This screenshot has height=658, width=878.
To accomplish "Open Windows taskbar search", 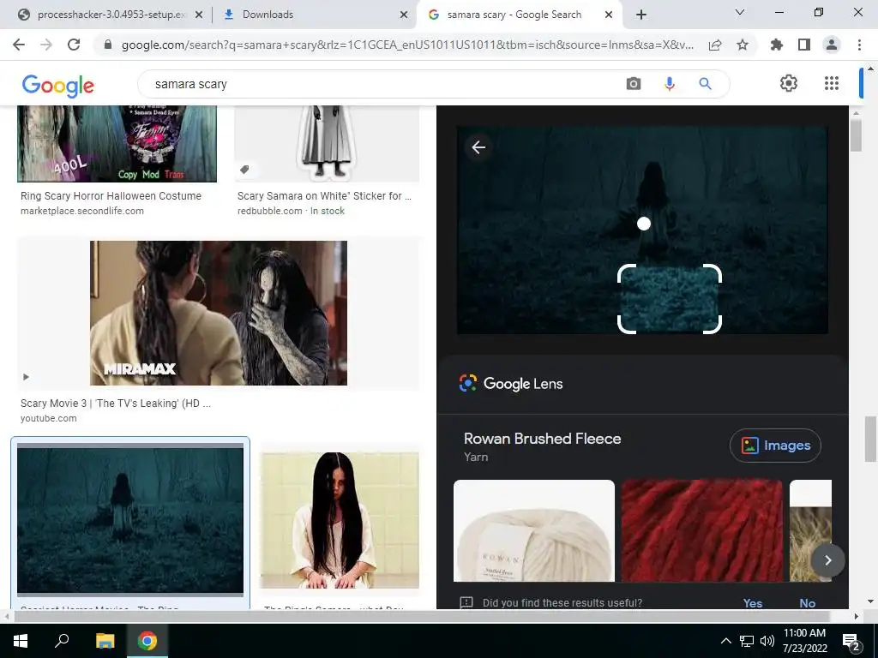I will click(x=62, y=641).
